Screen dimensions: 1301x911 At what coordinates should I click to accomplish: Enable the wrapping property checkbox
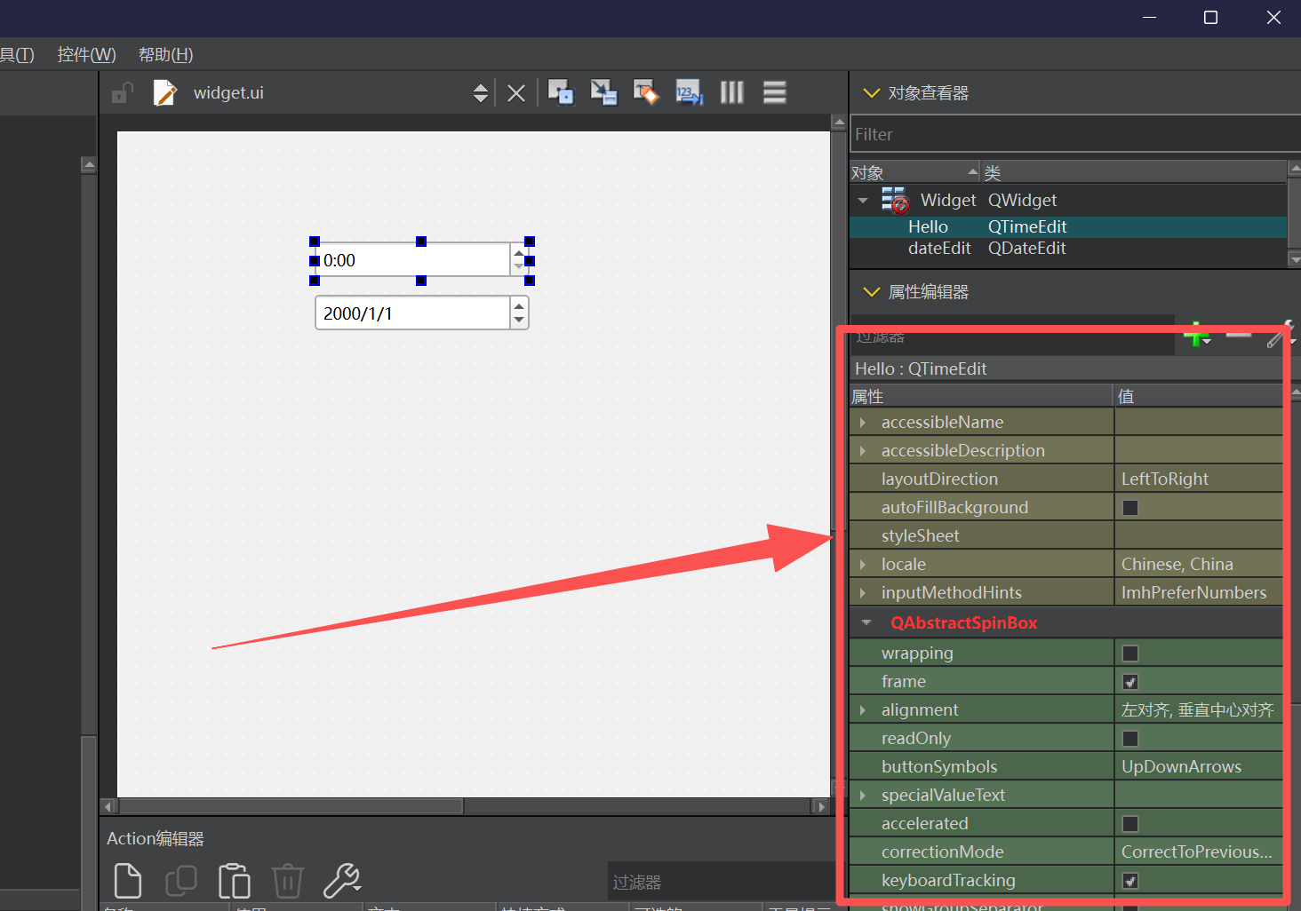pyautogui.click(x=1130, y=654)
